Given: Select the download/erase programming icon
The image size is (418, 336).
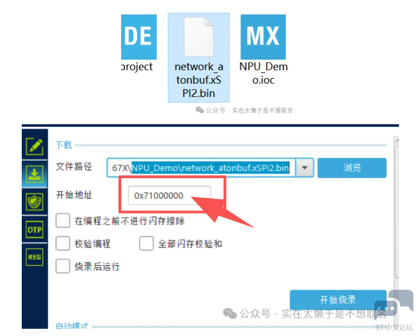Looking at the screenshot, I should [35, 174].
